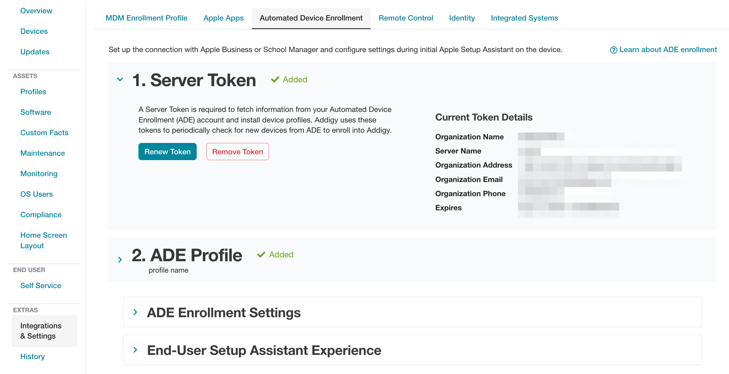Expand the ADE Profile section
The width and height of the screenshot is (729, 374).
[120, 259]
